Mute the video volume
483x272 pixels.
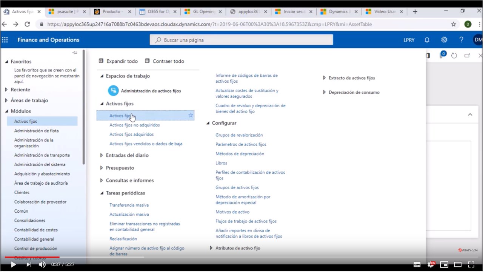tap(42, 264)
